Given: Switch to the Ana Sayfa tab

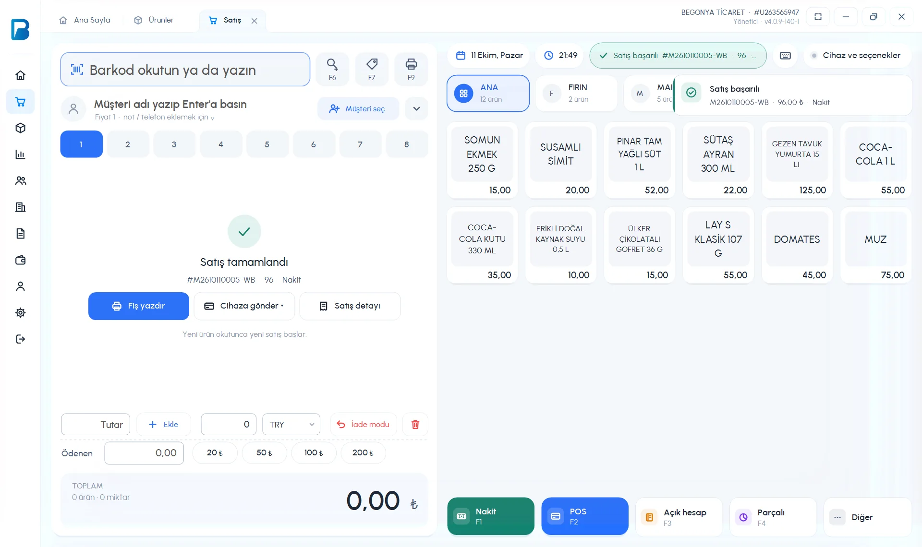Looking at the screenshot, I should (x=85, y=20).
